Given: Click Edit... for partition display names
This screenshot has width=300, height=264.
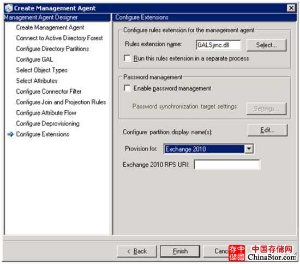Looking at the screenshot, I should (267, 130).
